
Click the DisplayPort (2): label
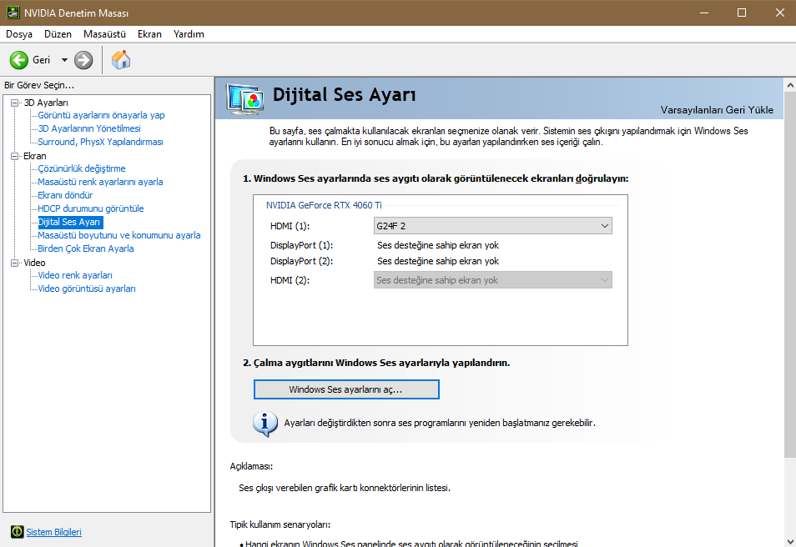[301, 261]
